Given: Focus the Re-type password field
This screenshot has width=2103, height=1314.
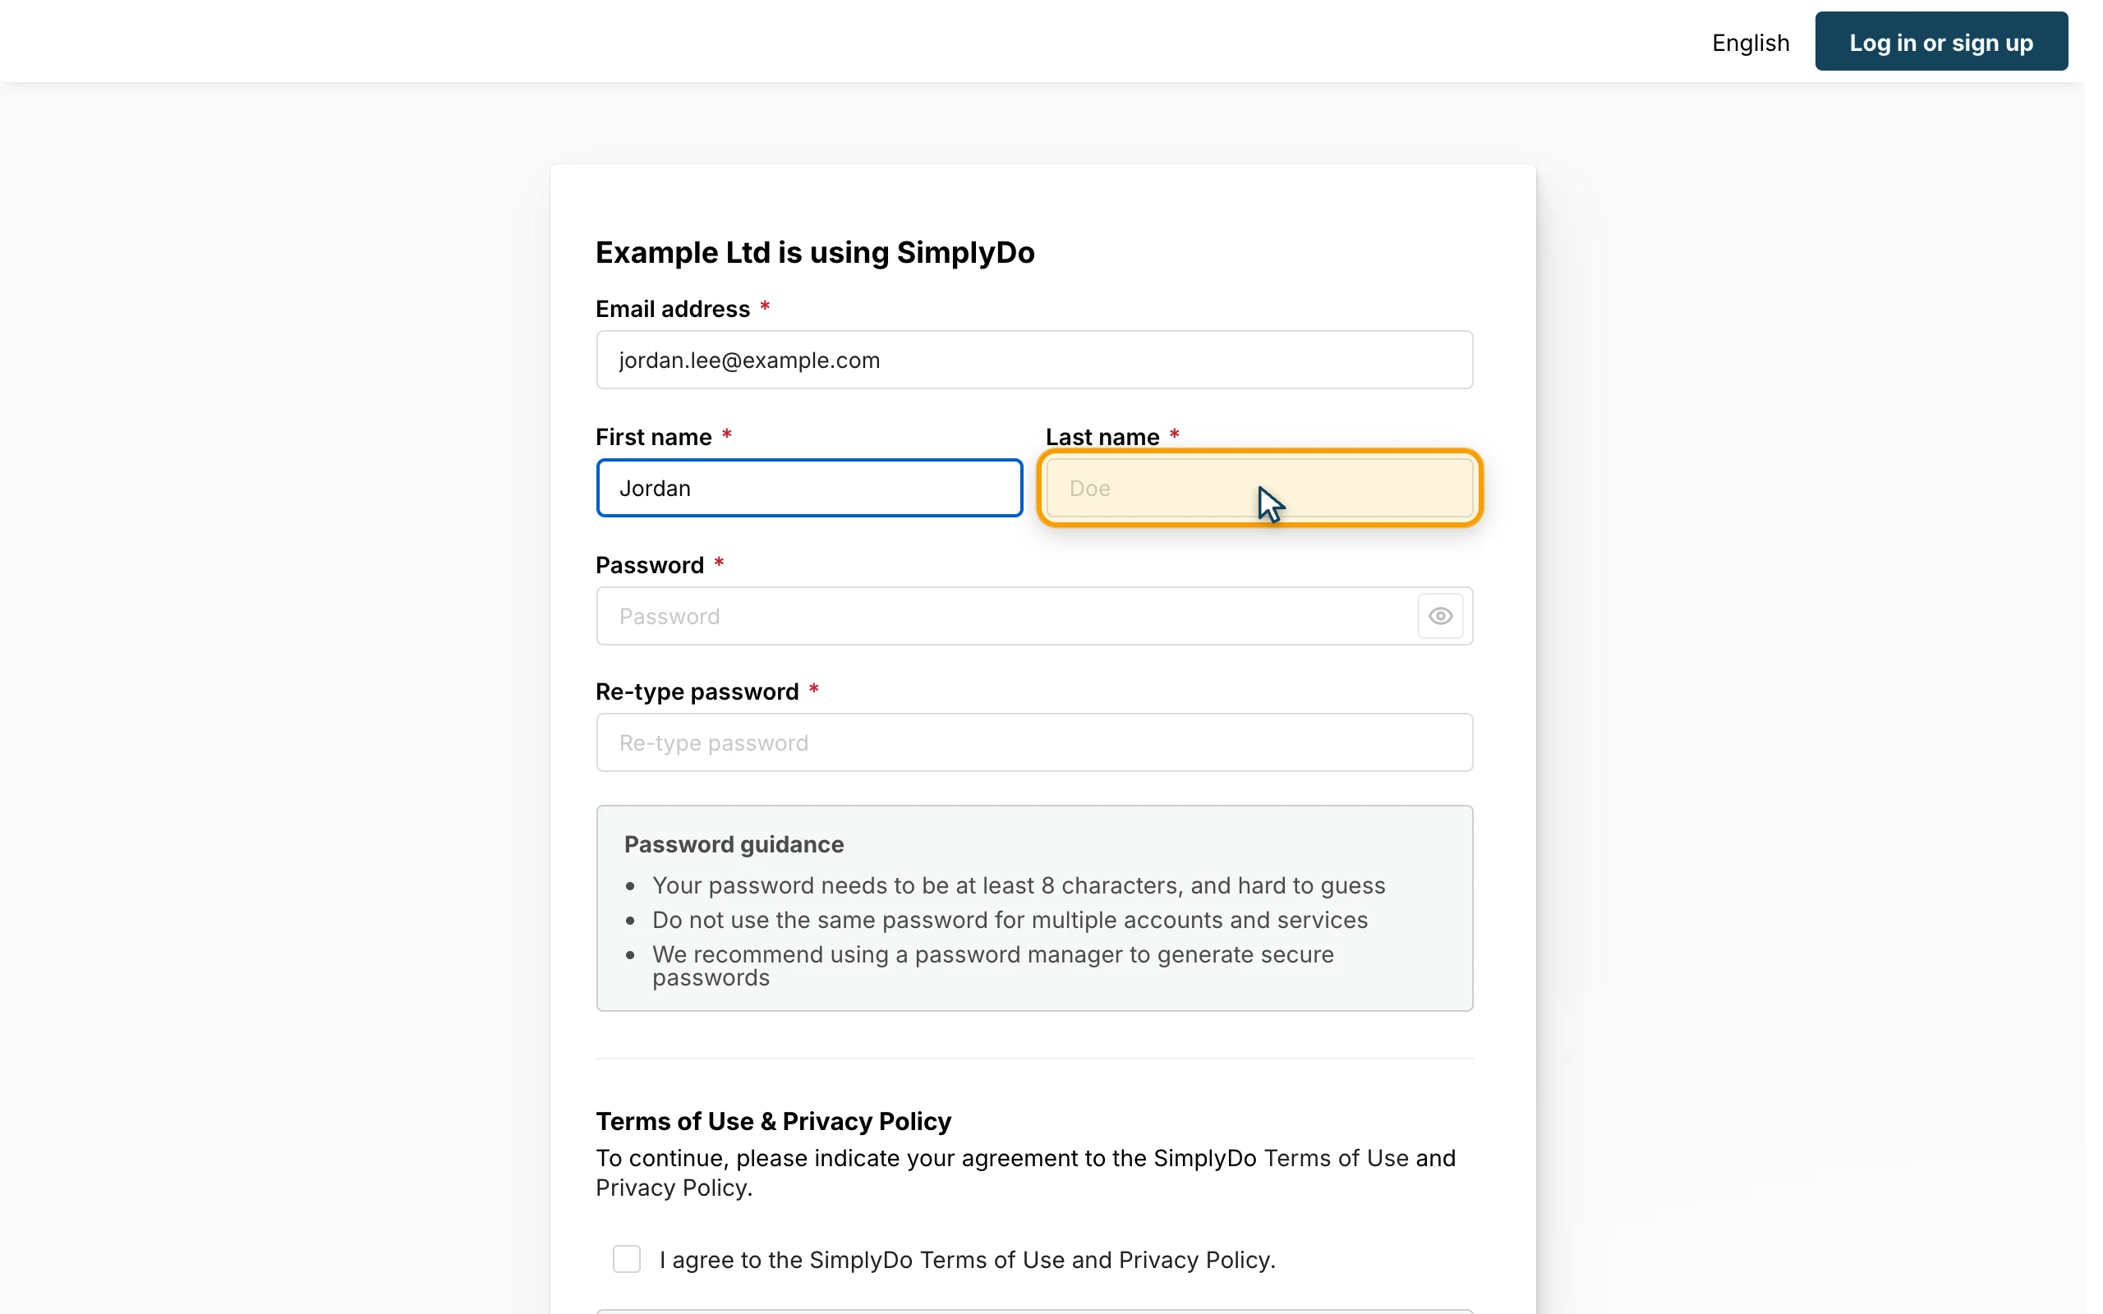Looking at the screenshot, I should (x=1034, y=743).
